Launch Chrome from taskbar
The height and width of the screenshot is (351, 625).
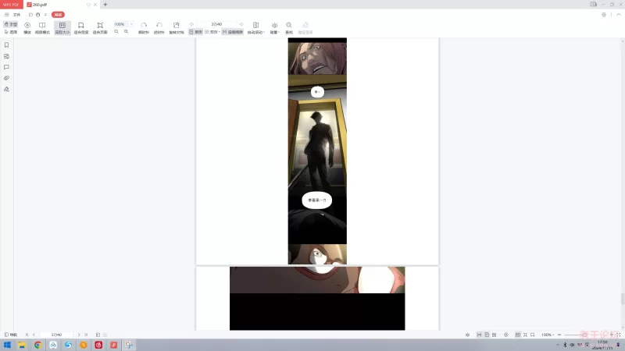37,345
